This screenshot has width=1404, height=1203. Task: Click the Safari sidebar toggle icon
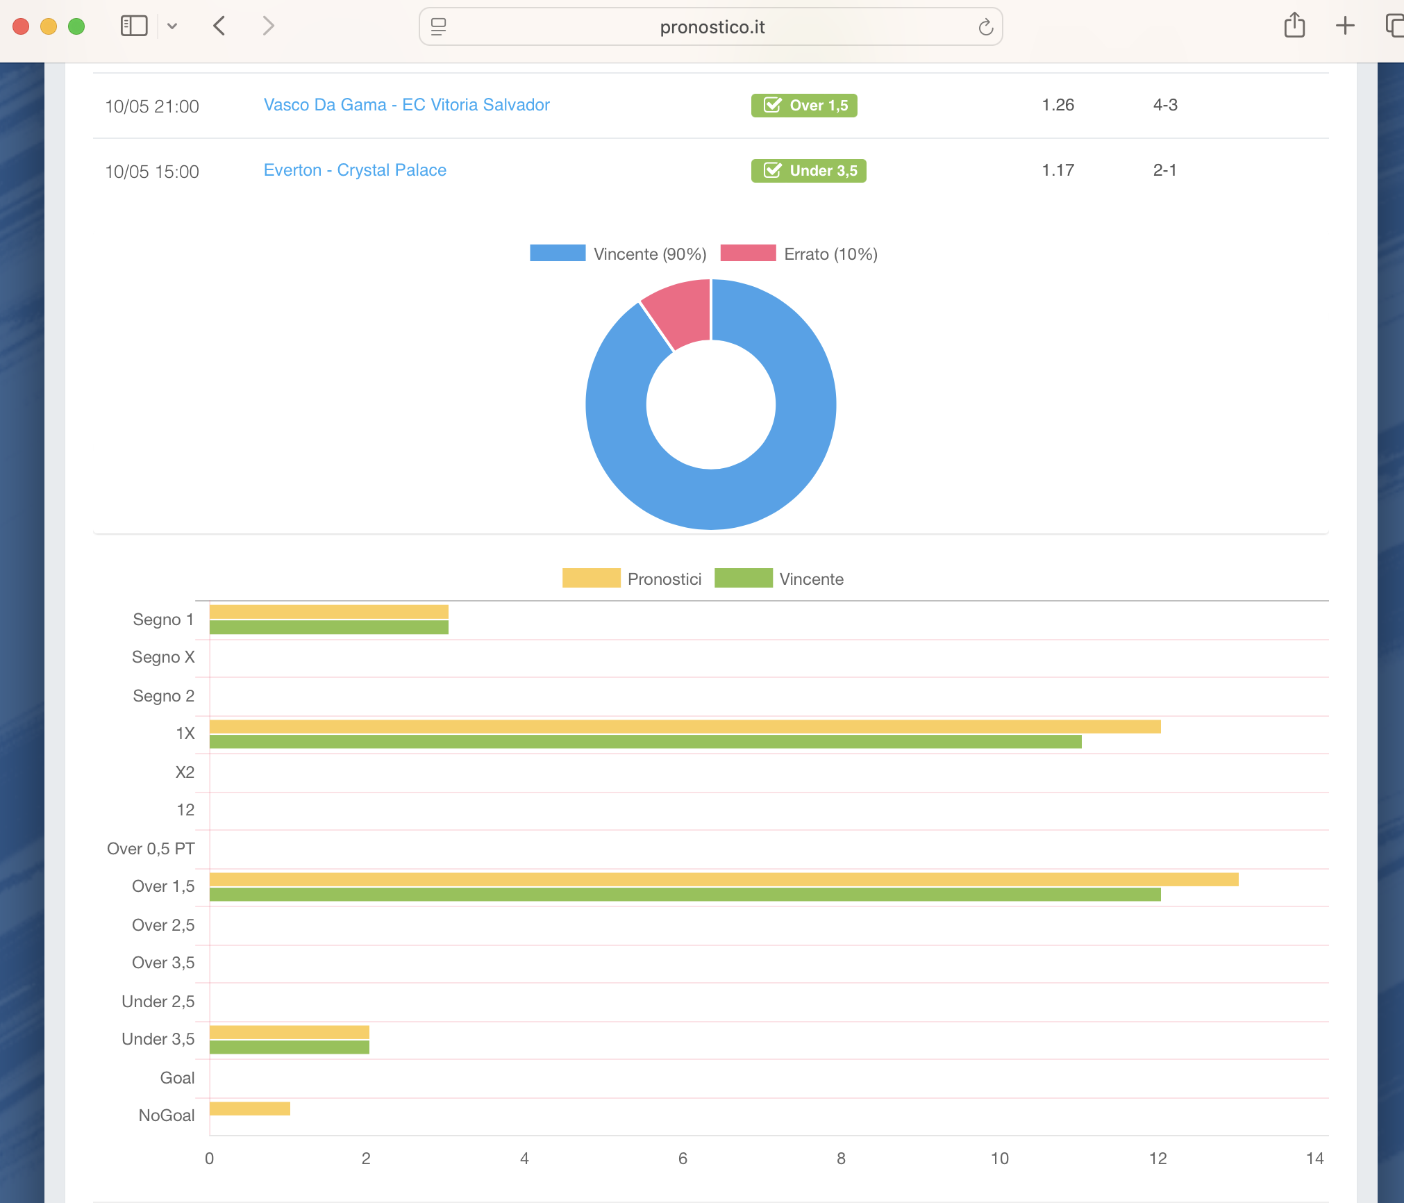(134, 26)
